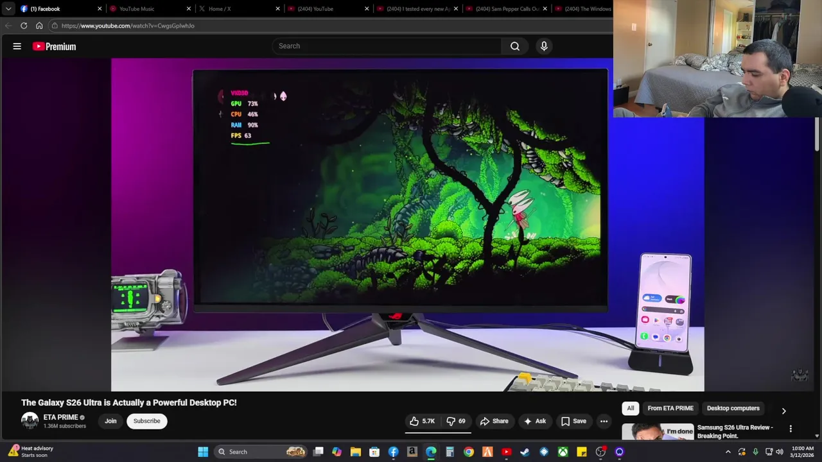Select the Desktop computers chip
This screenshot has width=822, height=462.
[x=733, y=408]
